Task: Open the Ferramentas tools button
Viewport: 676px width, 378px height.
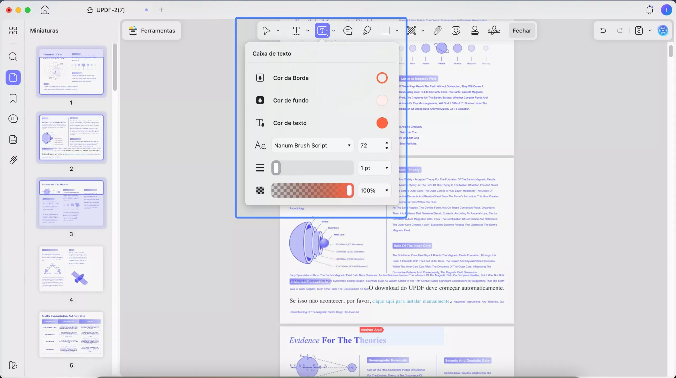Action: pos(152,31)
